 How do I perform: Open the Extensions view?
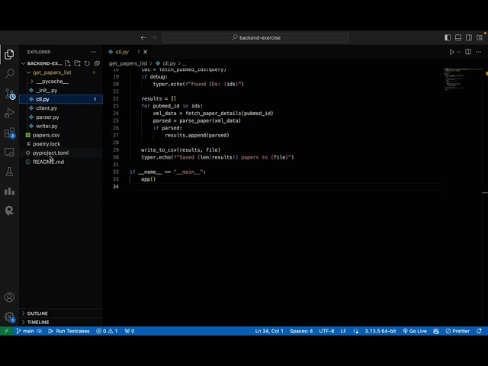click(9, 133)
